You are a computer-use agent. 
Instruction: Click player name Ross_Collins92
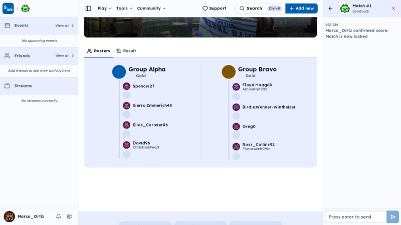[258, 144]
